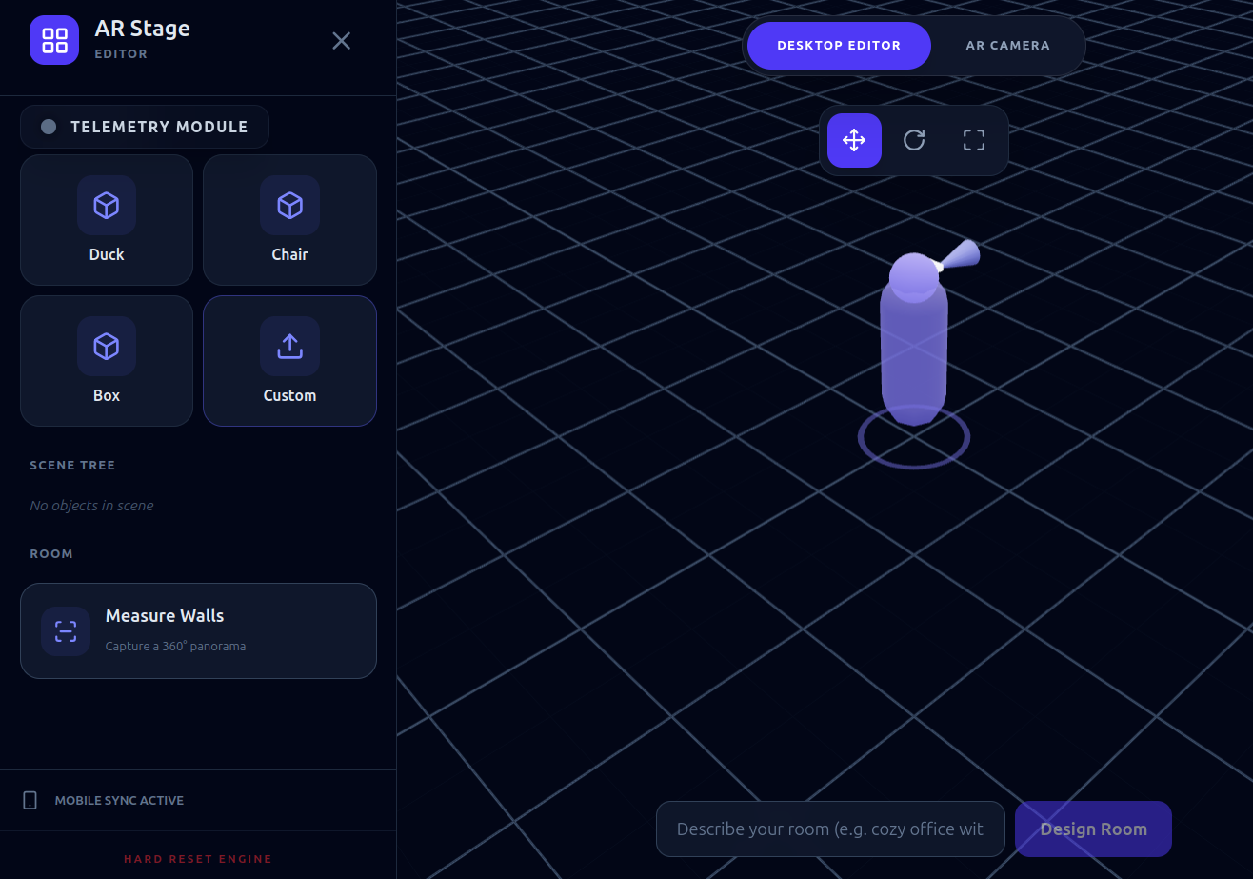Close the editor sidebar panel
This screenshot has width=1253, height=879.
341,40
